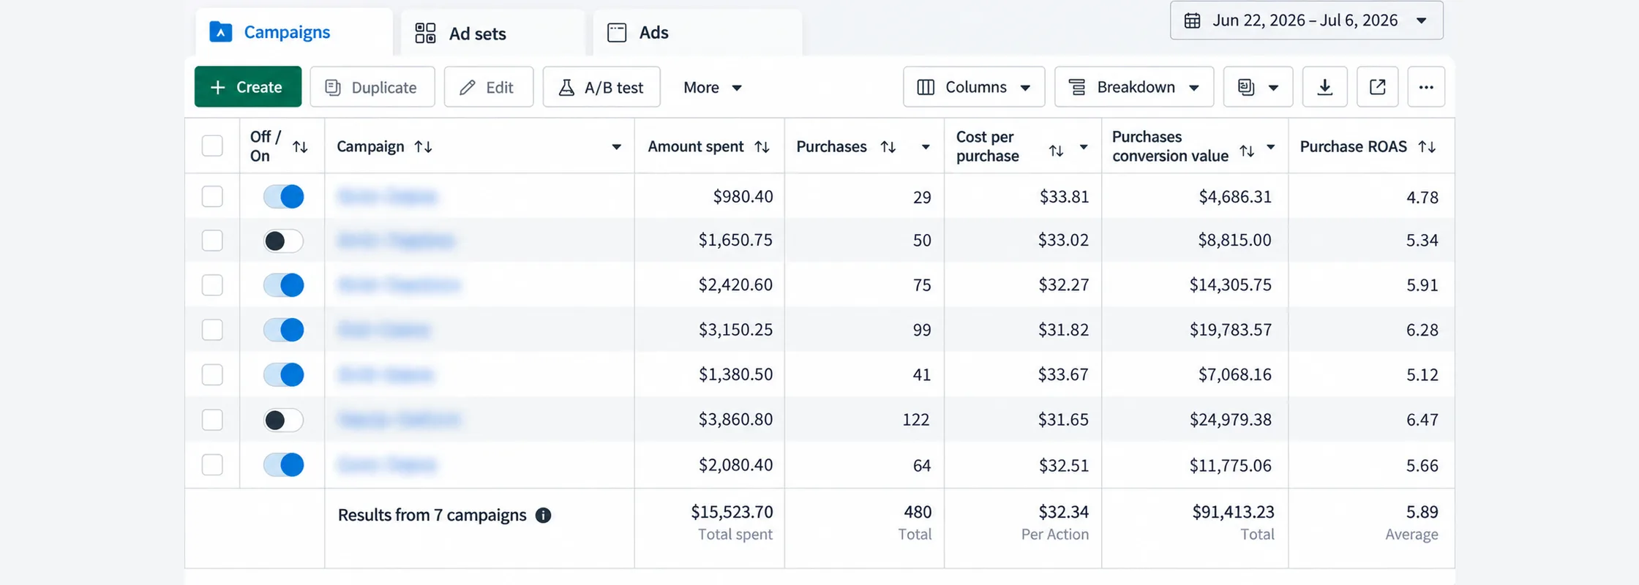Open the date range Jun 22 – Jul 6 dropdown

click(x=1306, y=20)
